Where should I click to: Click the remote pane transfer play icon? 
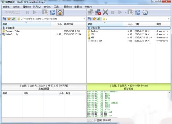point(120,12)
